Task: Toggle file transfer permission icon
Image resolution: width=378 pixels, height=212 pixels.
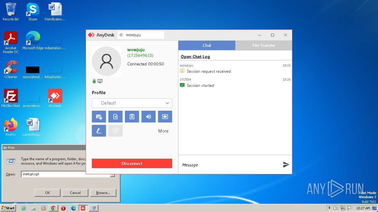Action: click(115, 117)
